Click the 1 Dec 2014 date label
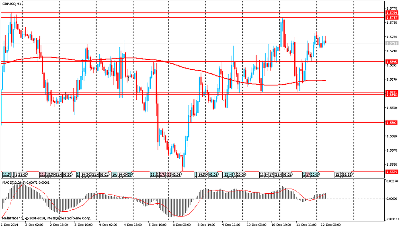The height and width of the screenshot is (229, 402). coord(10,226)
